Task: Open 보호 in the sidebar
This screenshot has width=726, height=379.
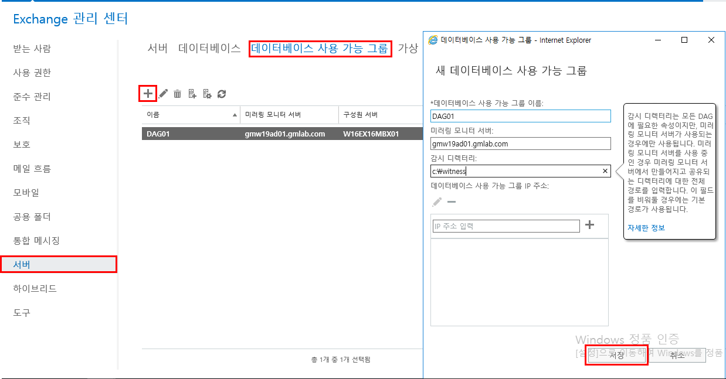Action: 22,145
